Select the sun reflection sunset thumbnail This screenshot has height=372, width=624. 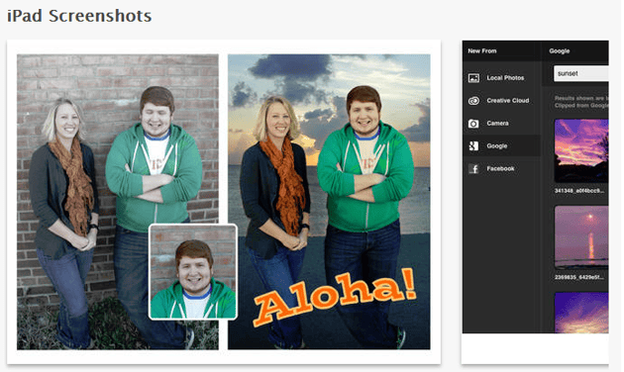[581, 237]
